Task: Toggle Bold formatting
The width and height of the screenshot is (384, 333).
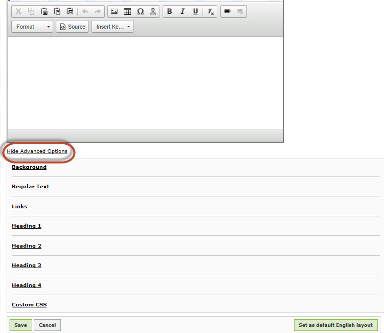Action: [x=169, y=12]
